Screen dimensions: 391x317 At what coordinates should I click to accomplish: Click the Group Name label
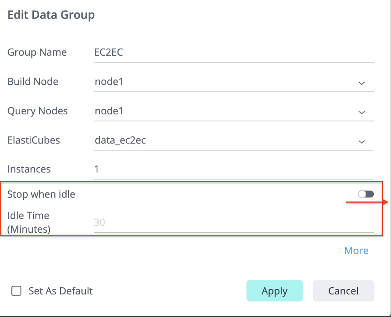[37, 53]
